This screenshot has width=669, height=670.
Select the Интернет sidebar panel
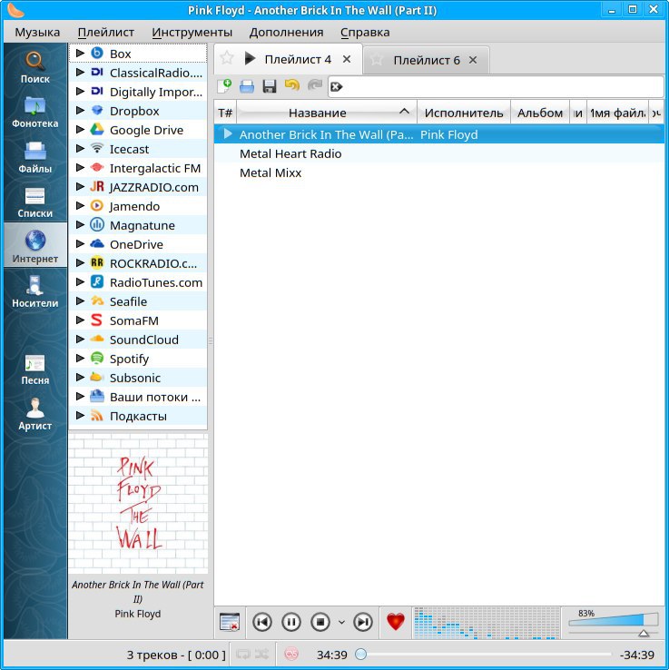pyautogui.click(x=35, y=246)
